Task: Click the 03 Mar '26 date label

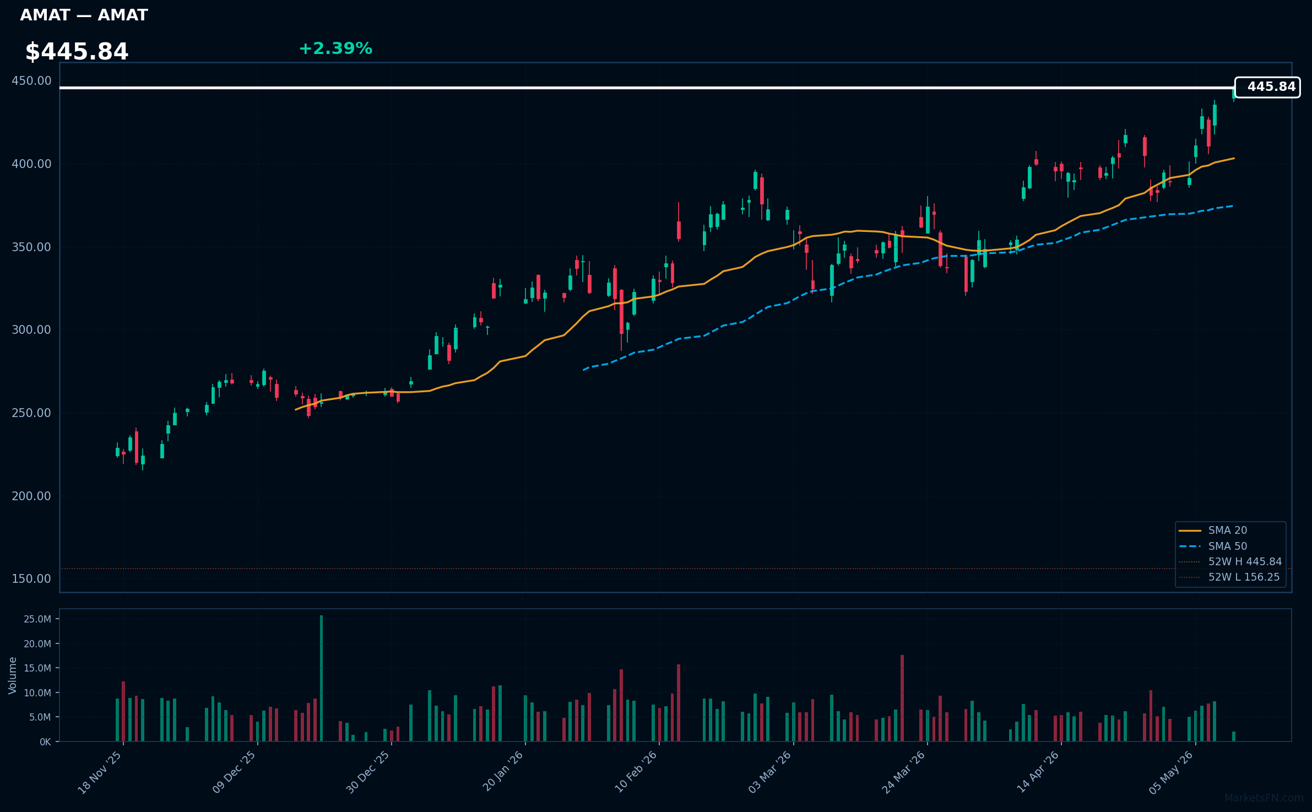Action: pos(769,772)
